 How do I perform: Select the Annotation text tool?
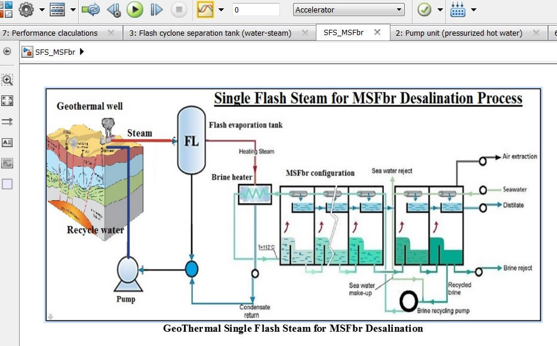7,142
